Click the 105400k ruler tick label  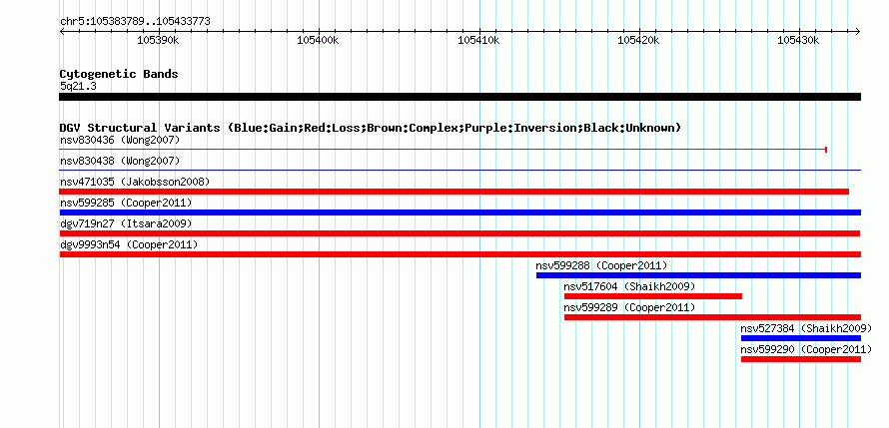(x=319, y=40)
